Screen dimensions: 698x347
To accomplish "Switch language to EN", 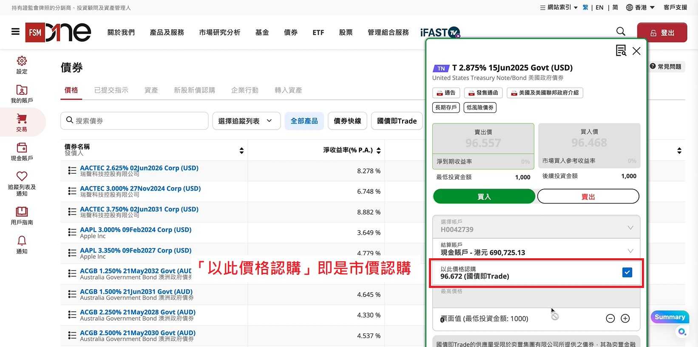I will click(x=599, y=7).
